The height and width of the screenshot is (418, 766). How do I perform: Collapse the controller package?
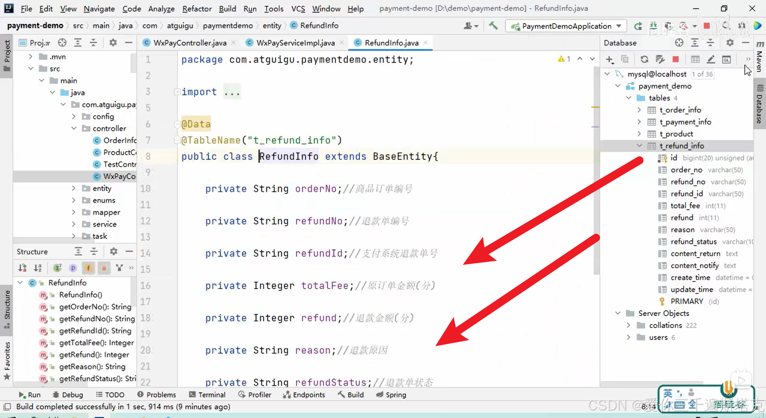pos(74,128)
